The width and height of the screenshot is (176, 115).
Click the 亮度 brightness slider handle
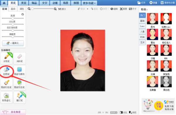[13, 18]
